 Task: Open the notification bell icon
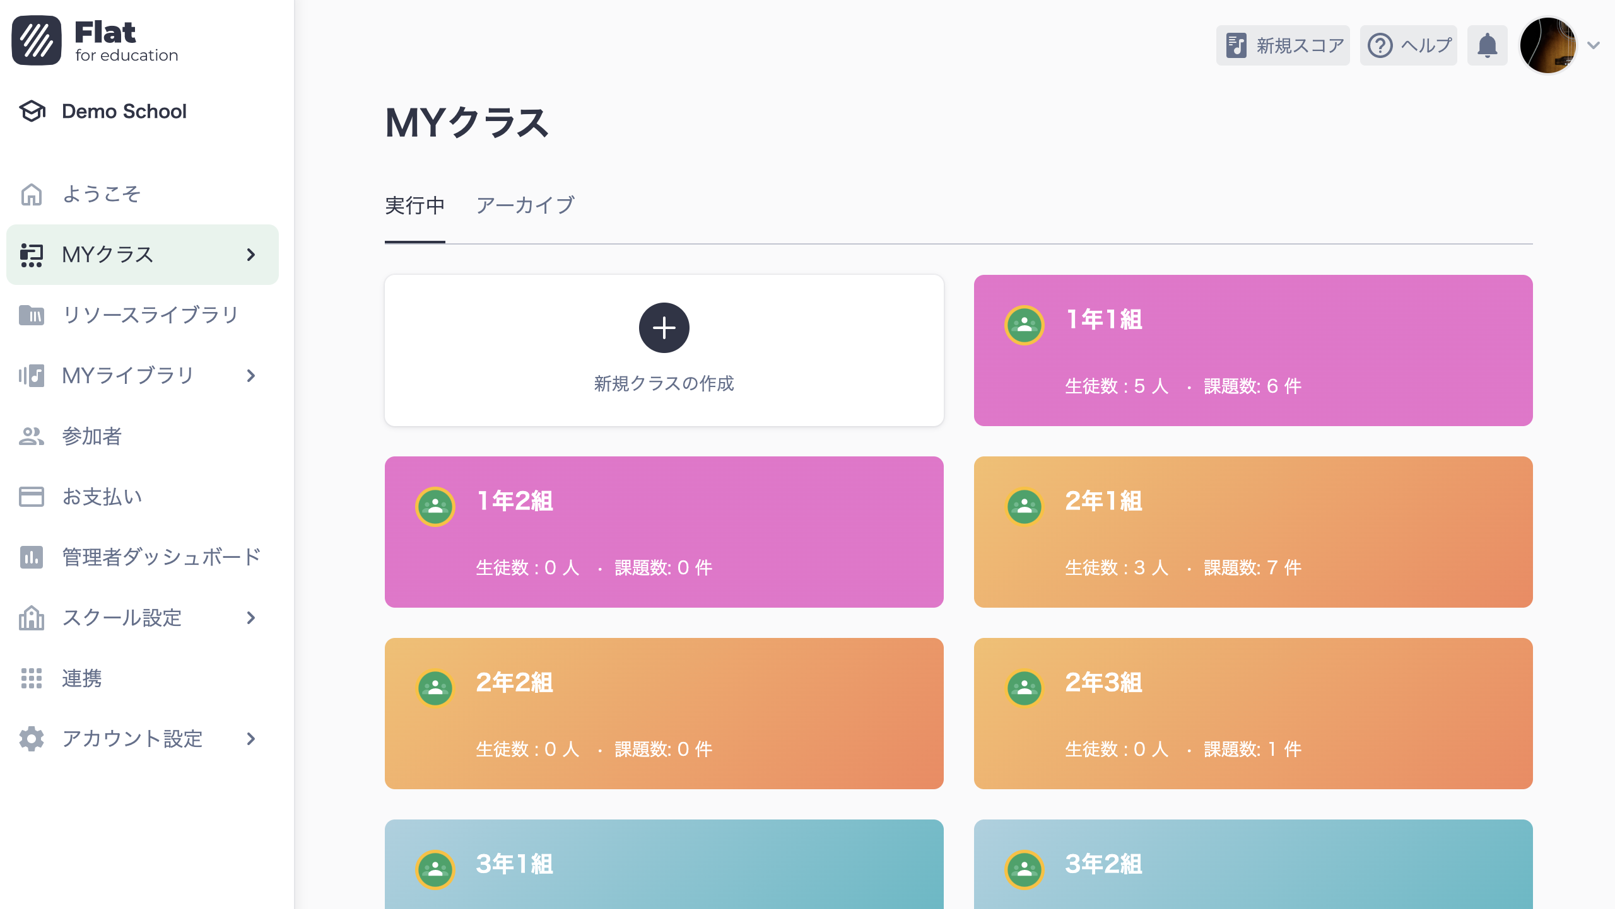pyautogui.click(x=1487, y=45)
